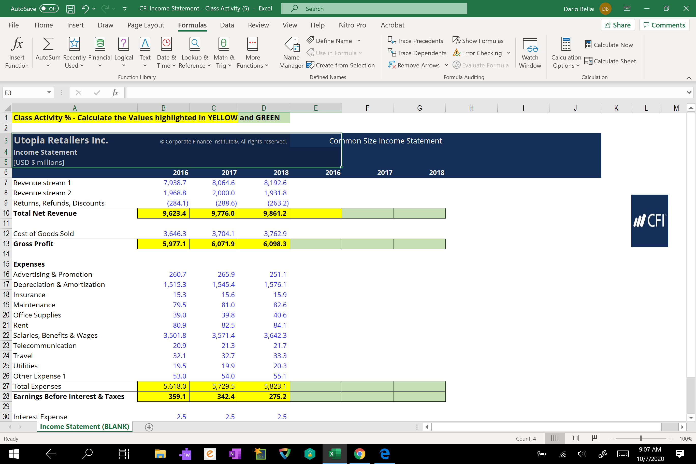Open Lookup & Reference functions icon
696x464 pixels.
(x=195, y=52)
